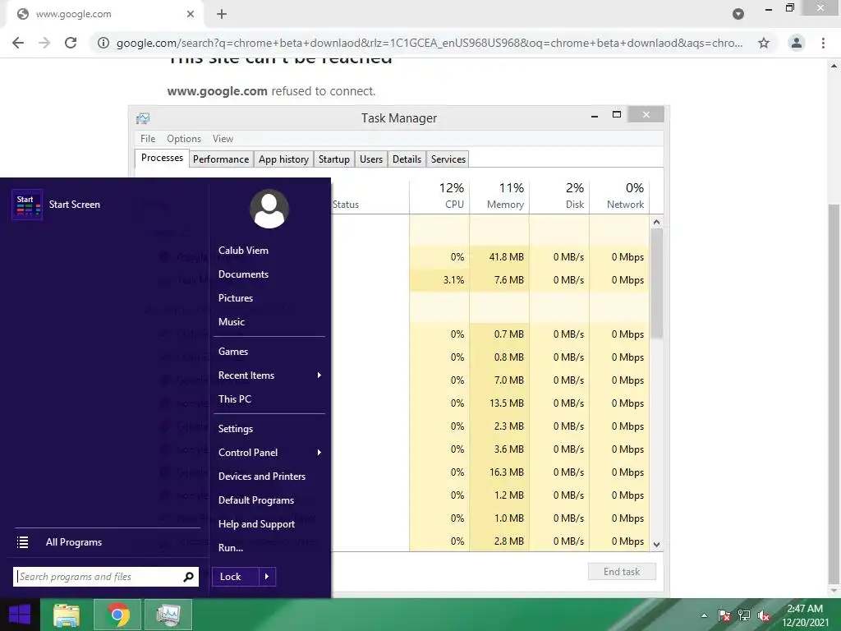Go back in Chrome browser
Viewport: 841px width, 631px height.
click(x=18, y=43)
